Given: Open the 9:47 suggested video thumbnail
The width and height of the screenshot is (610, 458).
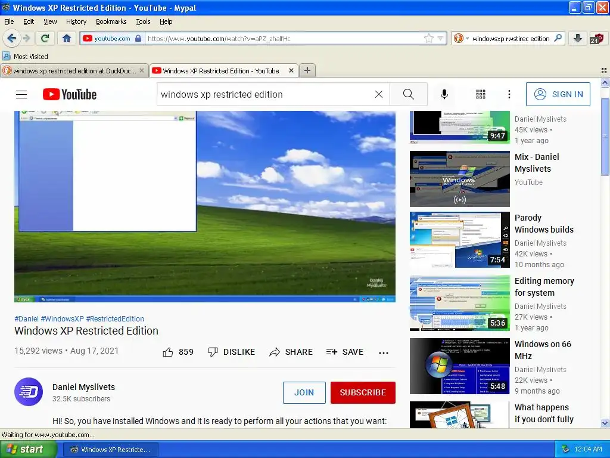Looking at the screenshot, I should [459, 127].
